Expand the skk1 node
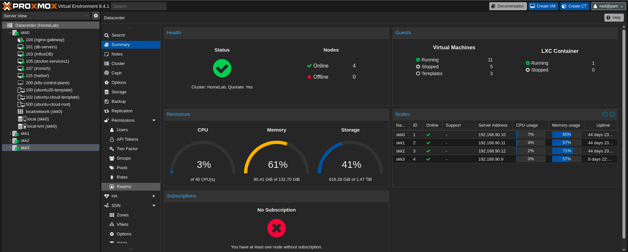Screen dimensions: 628x252 10,134
